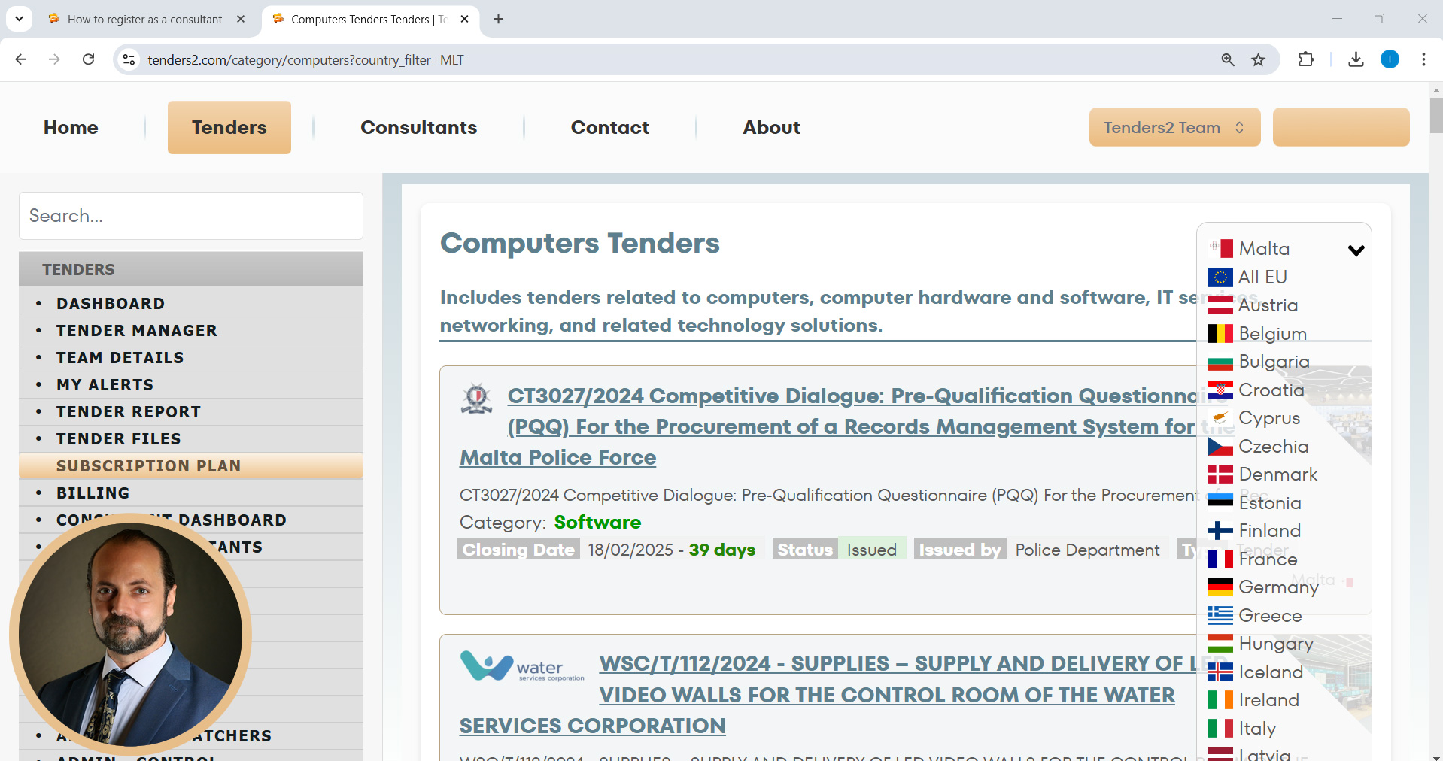Open the CT3027/2024 tender title link
The width and height of the screenshot is (1443, 761).
click(850, 396)
